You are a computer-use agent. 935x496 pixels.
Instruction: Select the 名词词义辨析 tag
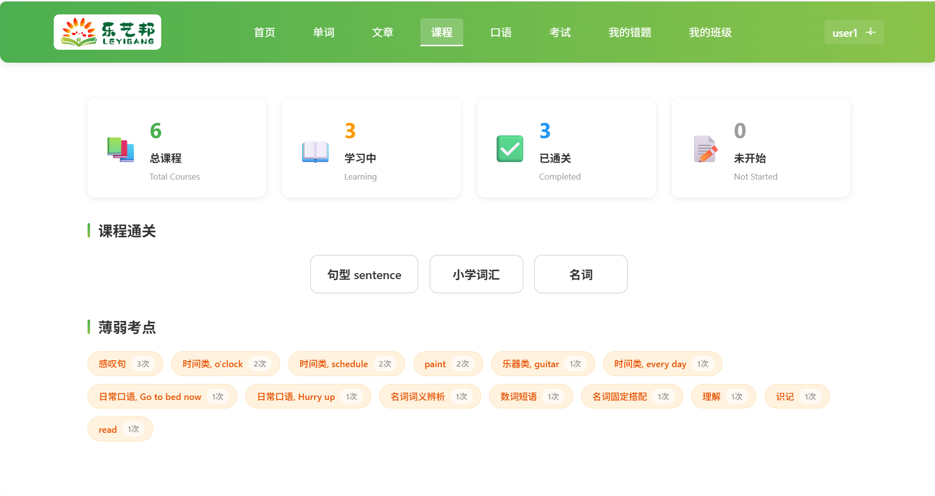click(x=430, y=397)
